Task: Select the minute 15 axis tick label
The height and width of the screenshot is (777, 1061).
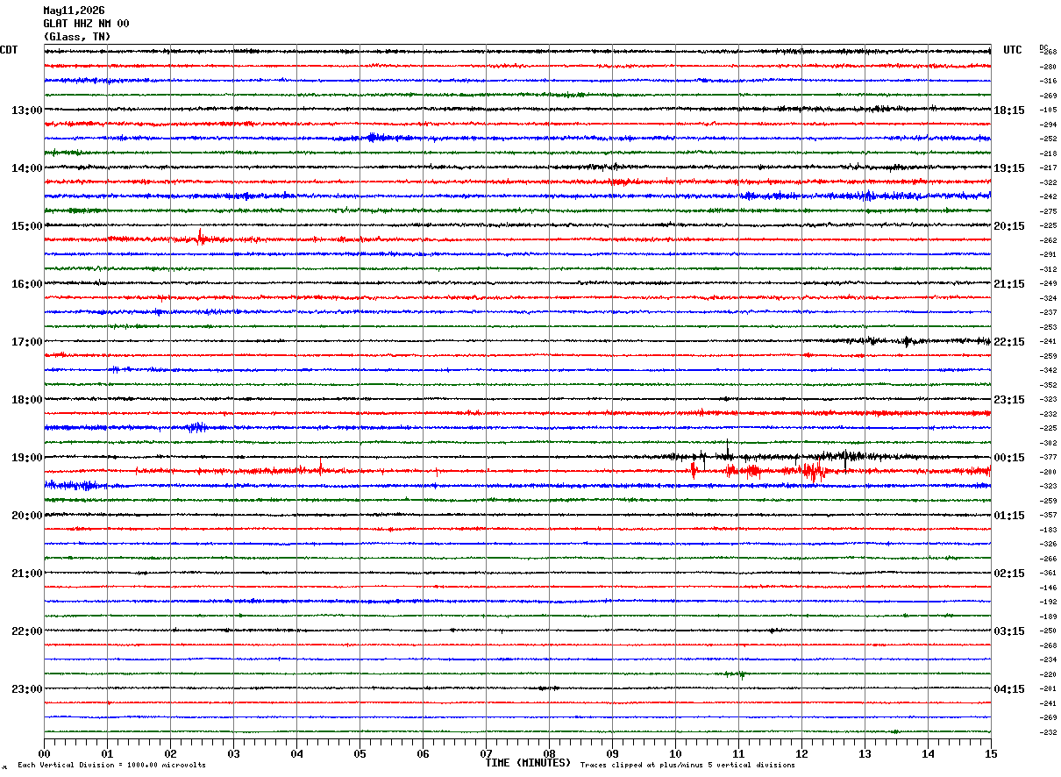Action: click(991, 754)
